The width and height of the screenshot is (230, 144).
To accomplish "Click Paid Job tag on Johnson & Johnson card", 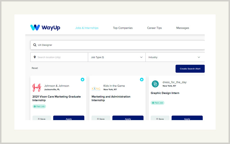I will point(39,106).
